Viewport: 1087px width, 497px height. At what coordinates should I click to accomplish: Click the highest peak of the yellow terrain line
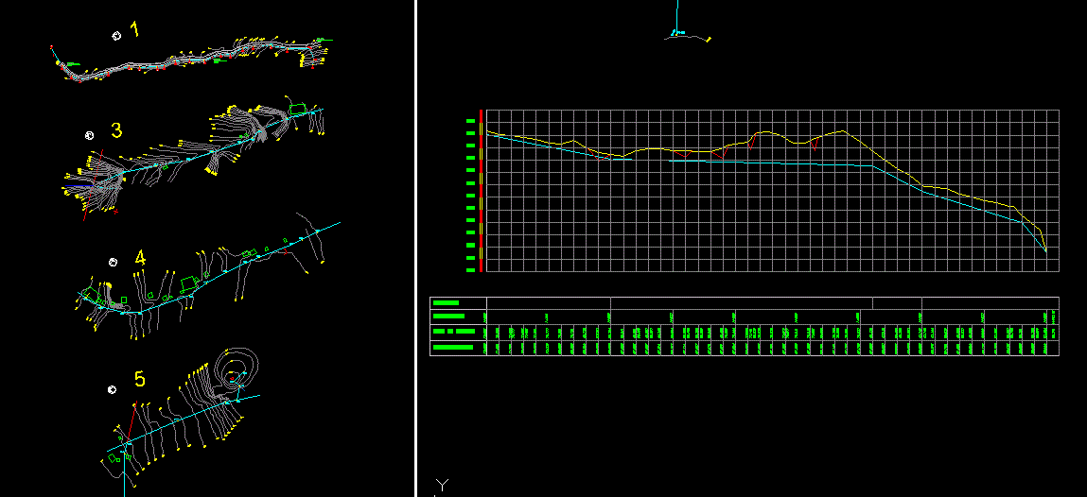coord(841,130)
